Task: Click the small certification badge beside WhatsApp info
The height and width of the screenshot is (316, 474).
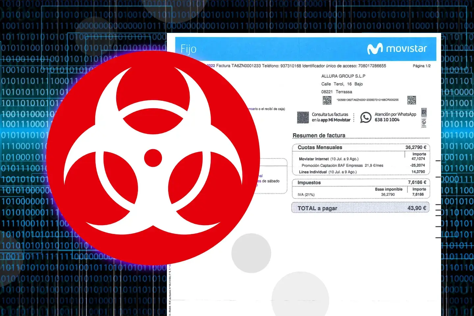Action: (x=424, y=118)
